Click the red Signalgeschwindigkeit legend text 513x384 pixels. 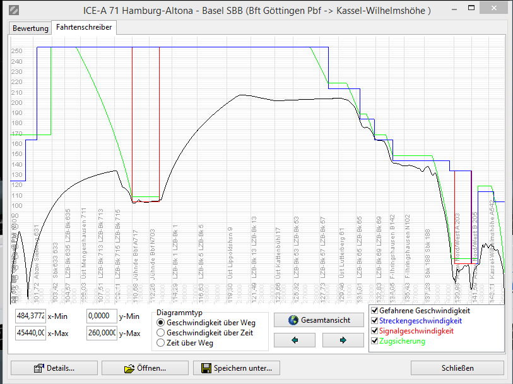(416, 331)
